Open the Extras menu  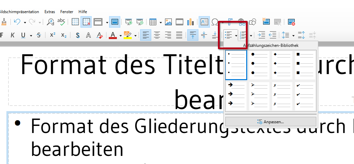[50, 12]
